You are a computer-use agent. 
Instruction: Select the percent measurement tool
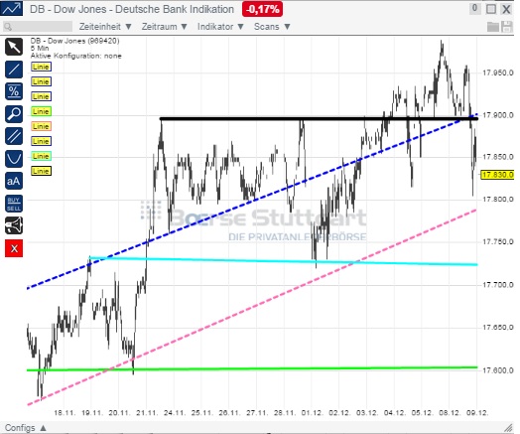point(14,91)
